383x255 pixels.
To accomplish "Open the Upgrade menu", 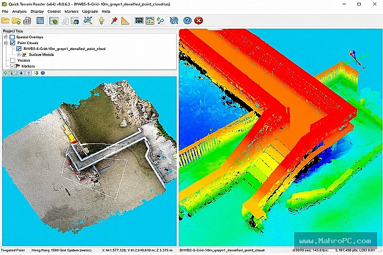I will point(90,12).
